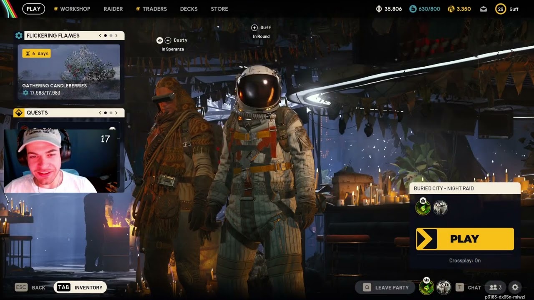Click the Guff avatar in the bottom bar
Viewport: 534px width, 300px height.
pyautogui.click(x=444, y=287)
